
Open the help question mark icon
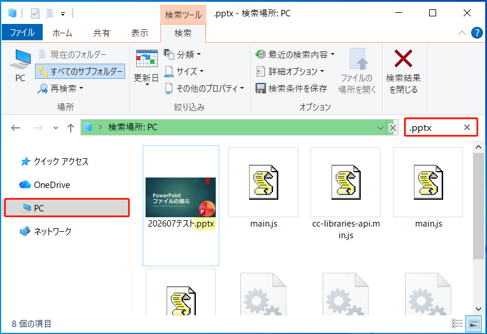tap(476, 33)
